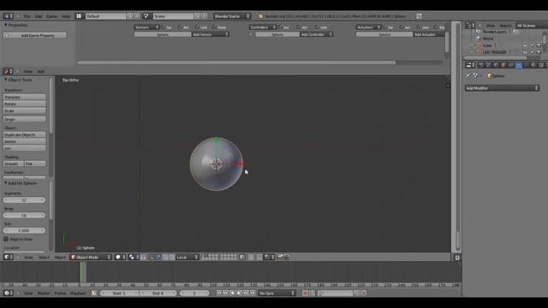Open the outliner editor type icon

tap(470, 26)
